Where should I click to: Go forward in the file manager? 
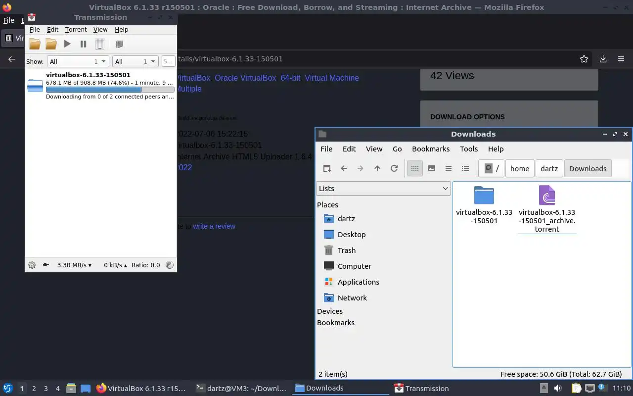click(361, 168)
